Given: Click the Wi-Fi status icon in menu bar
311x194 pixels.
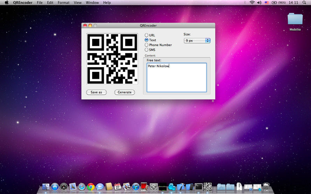Looking at the screenshot, I should [x=252, y=3].
